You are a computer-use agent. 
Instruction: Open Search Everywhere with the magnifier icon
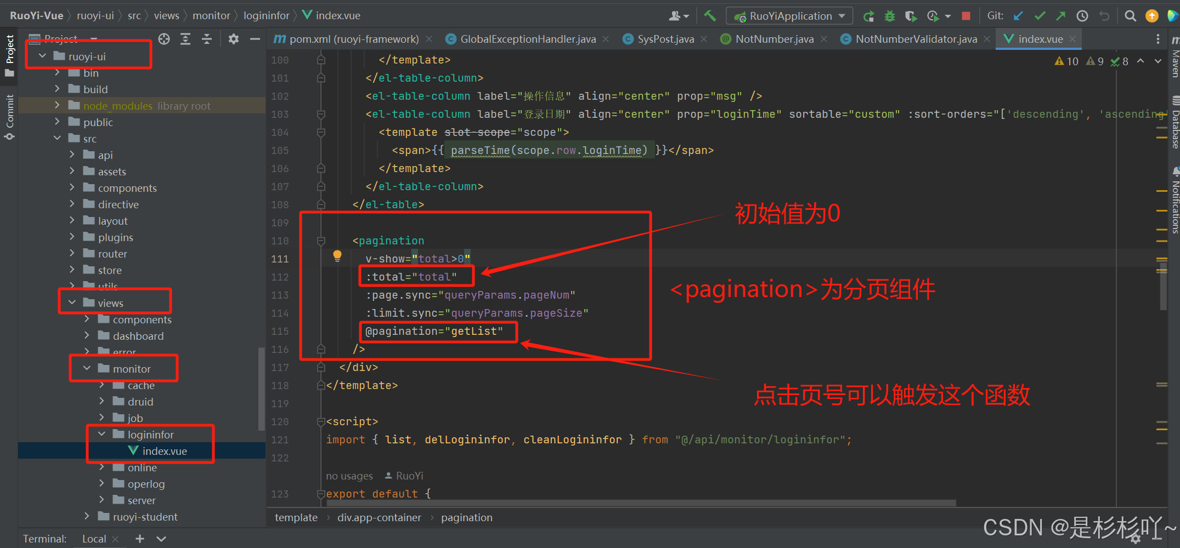(x=1130, y=15)
